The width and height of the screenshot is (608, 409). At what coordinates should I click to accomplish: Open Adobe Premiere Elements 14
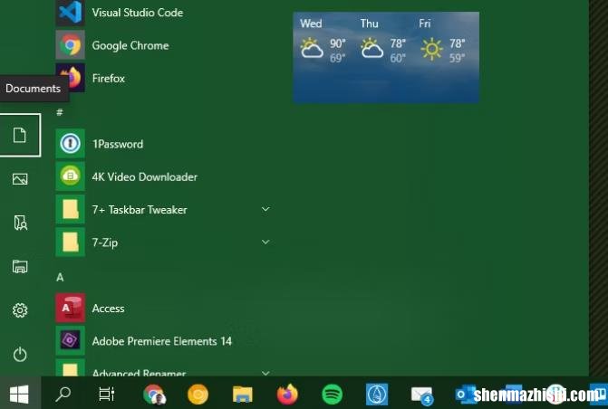point(163,341)
